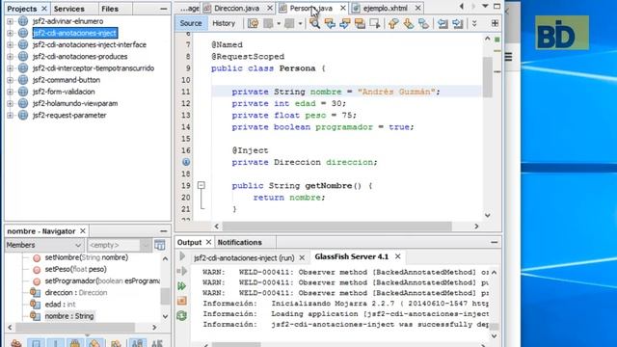This screenshot has height=347, width=617.
Task: Click Find Selection magnifier icon
Action: click(x=314, y=23)
